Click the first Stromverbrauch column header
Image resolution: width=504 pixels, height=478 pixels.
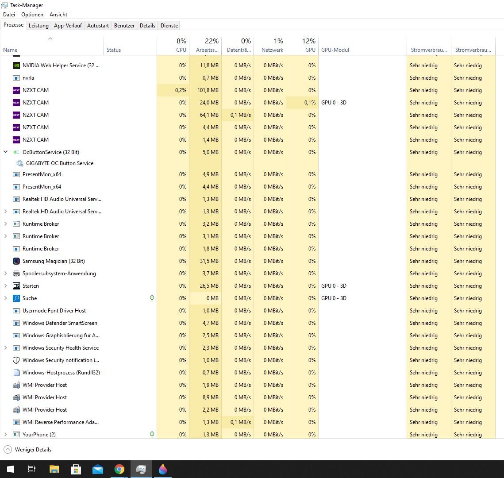[x=429, y=46]
